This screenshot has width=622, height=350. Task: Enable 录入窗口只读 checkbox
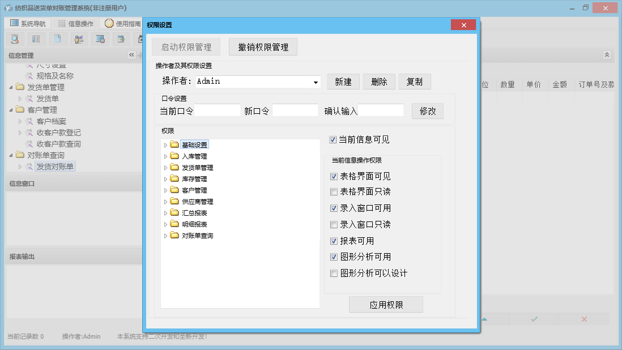tap(334, 225)
